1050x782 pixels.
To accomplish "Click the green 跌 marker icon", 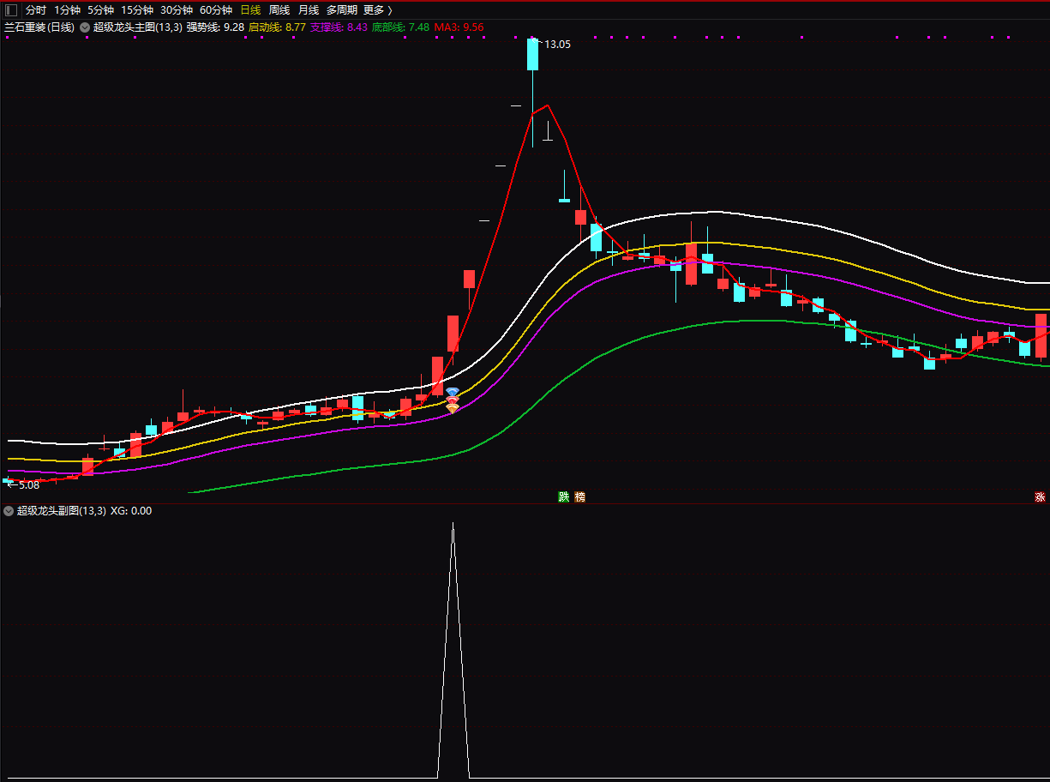I will tap(563, 497).
